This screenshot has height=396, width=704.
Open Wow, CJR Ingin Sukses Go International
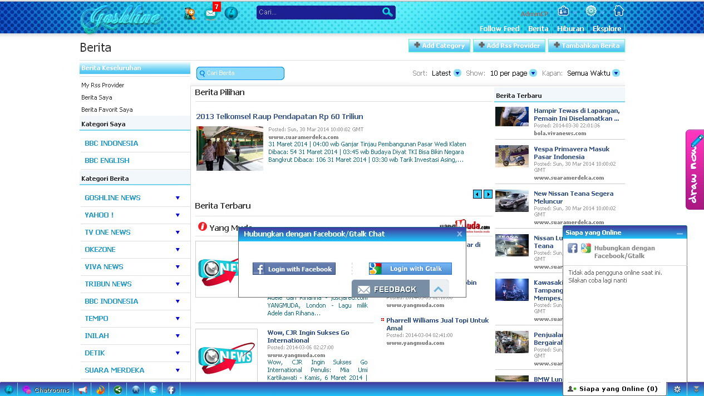(x=308, y=336)
